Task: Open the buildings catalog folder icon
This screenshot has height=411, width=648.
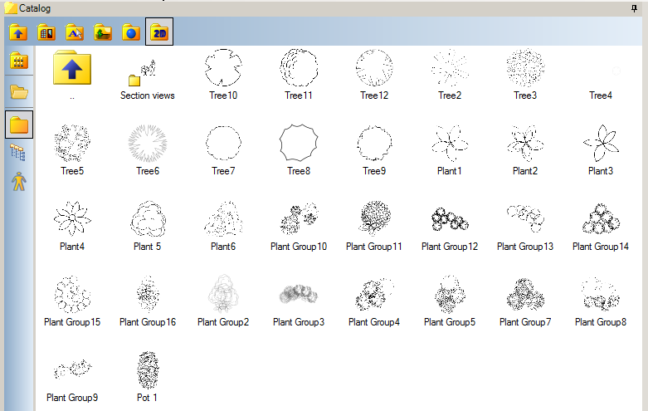Action: (46, 32)
